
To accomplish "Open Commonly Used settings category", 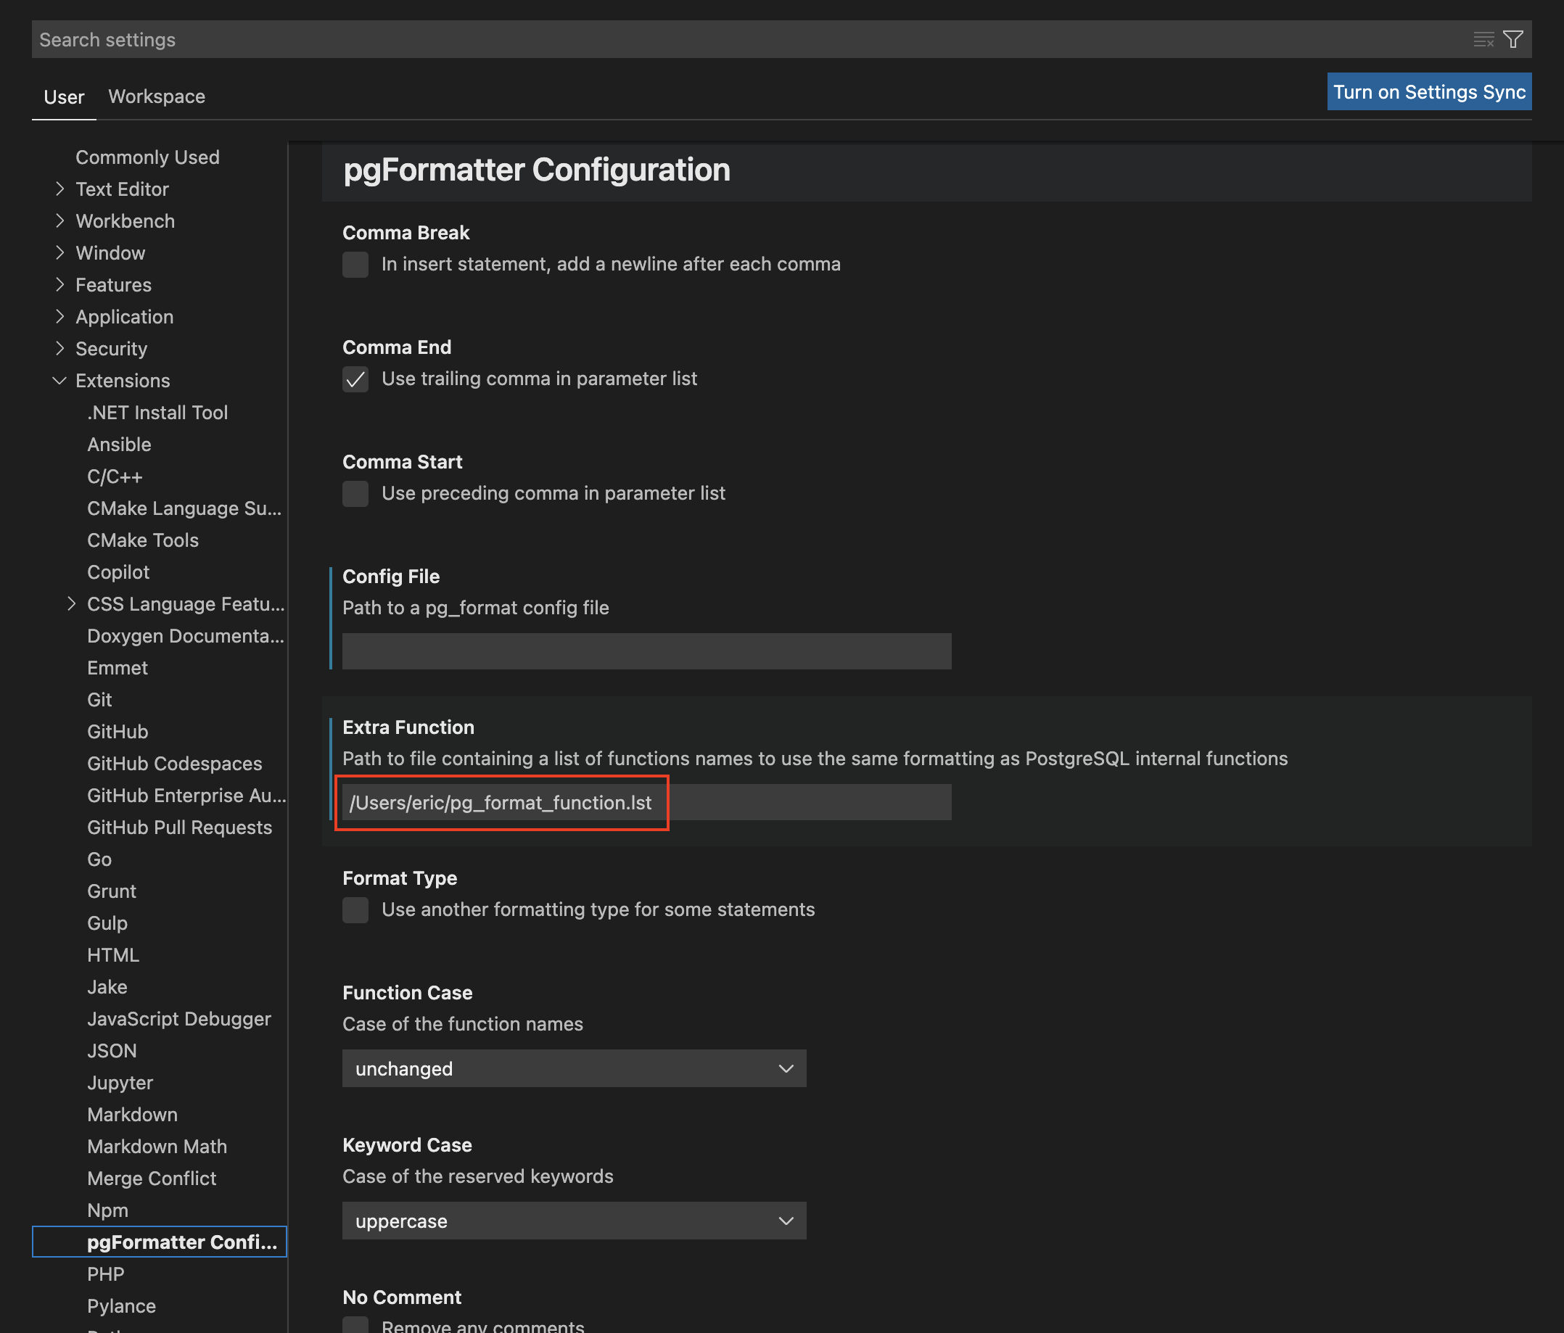I will click(x=147, y=157).
